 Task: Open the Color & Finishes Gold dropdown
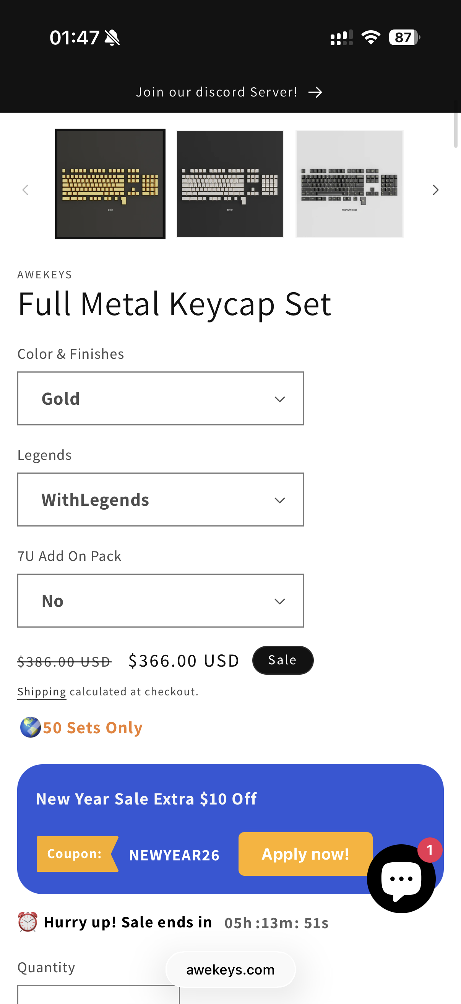pyautogui.click(x=160, y=398)
